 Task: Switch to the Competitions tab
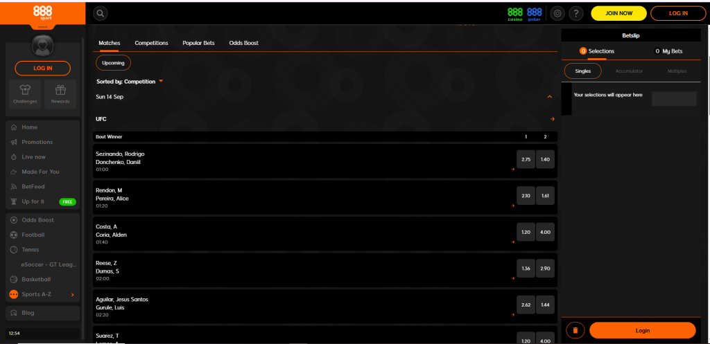[151, 43]
